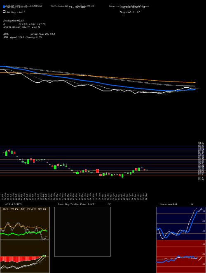Select the '(MGR) 10.2, 27, 33.1' ADX values
This screenshot has height=273, width=206.
coord(43,34)
